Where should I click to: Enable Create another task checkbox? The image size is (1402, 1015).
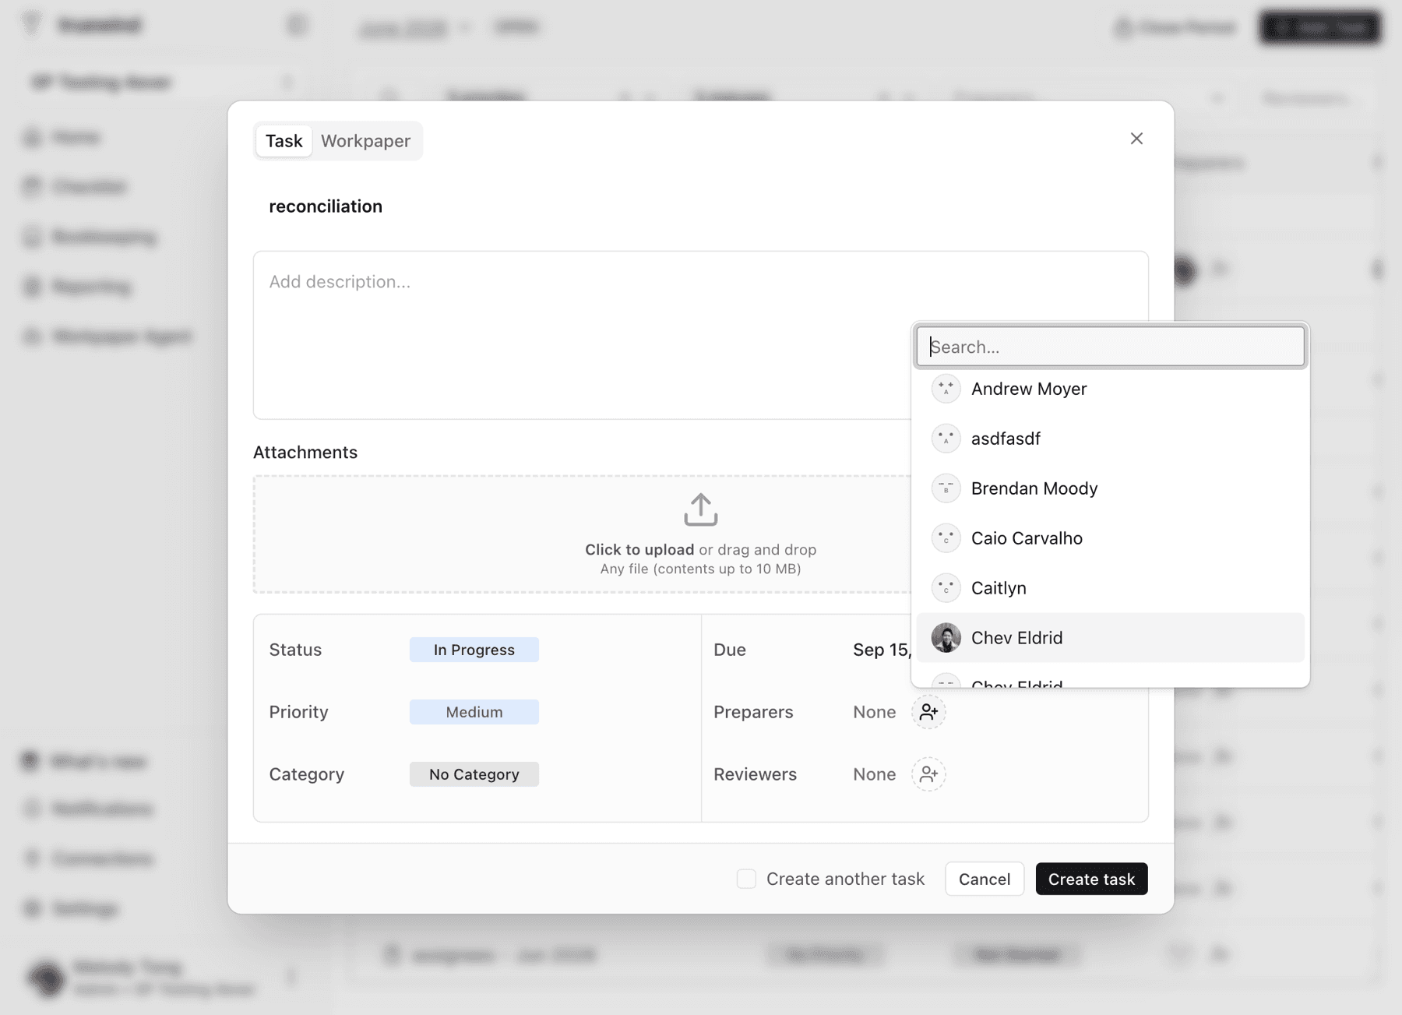(746, 879)
